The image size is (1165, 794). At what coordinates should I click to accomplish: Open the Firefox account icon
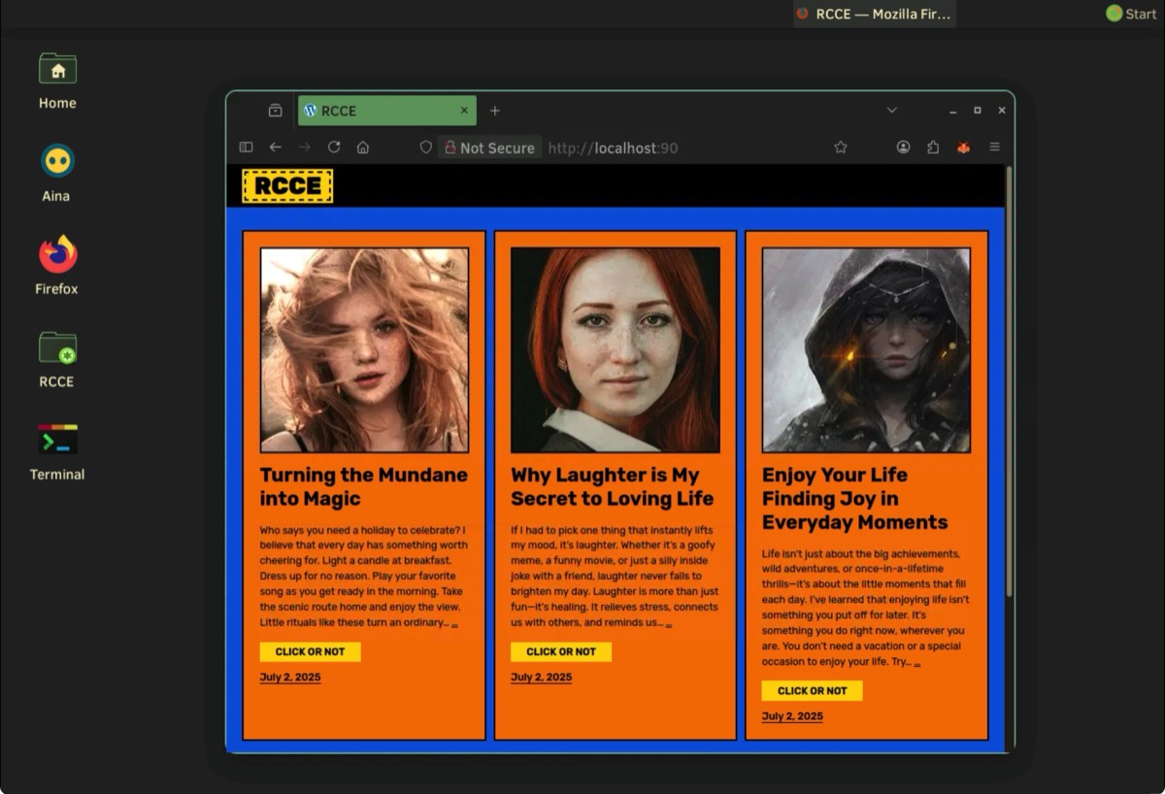903,148
